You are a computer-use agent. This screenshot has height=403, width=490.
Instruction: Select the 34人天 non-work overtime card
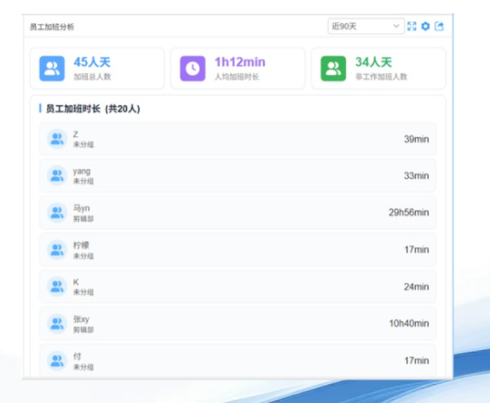(378, 68)
